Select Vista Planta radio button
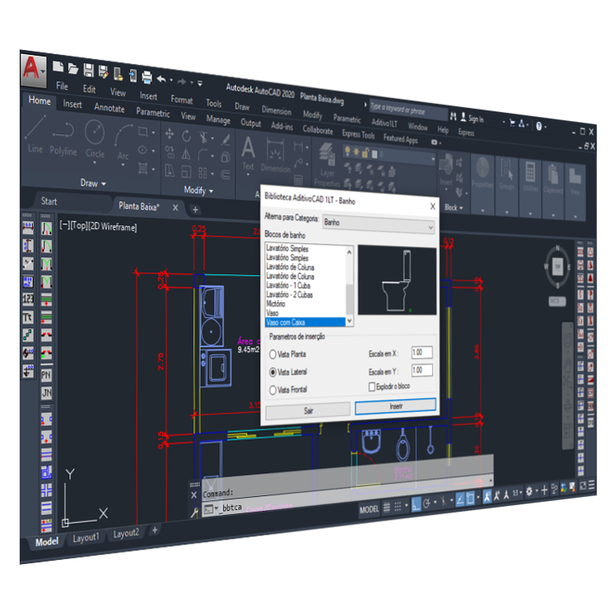 [273, 354]
